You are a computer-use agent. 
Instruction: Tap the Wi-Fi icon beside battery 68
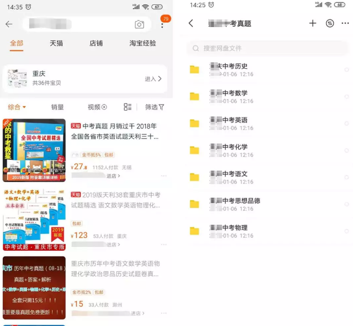click(328, 5)
